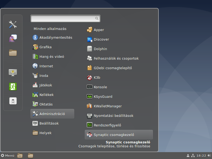The height and width of the screenshot is (159, 212).
Task: Launch Rendszerfigyelő
Action: tap(119, 125)
